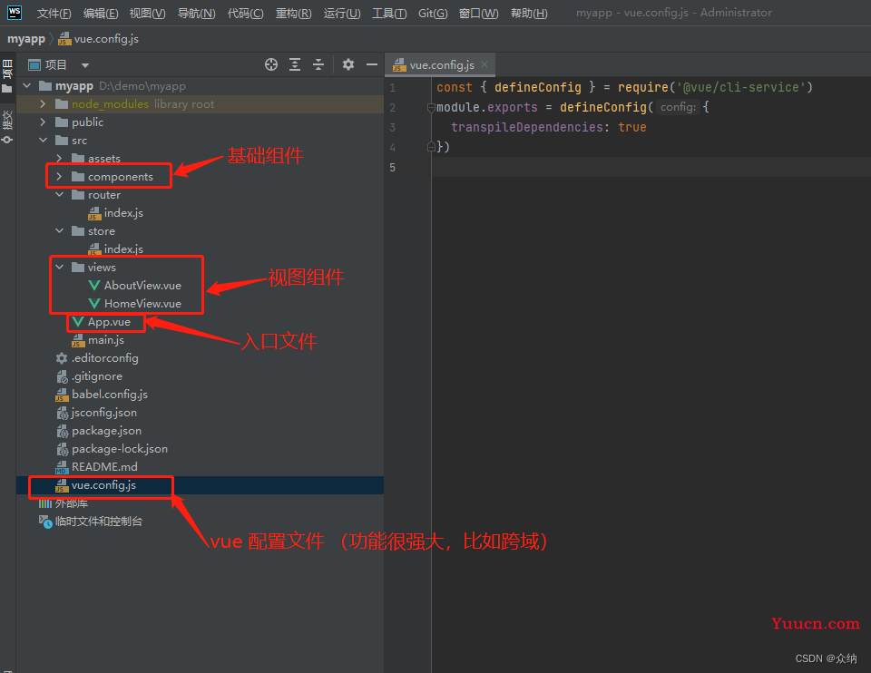Select App.vue file
Screen dimensions: 871x673
point(109,322)
